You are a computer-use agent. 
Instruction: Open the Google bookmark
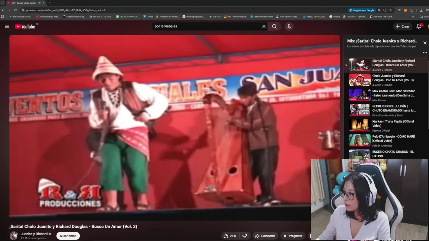coord(334,16)
